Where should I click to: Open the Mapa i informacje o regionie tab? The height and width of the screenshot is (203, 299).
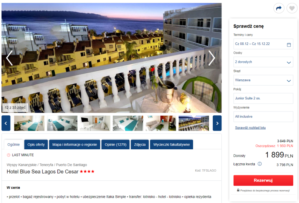coord(75,144)
